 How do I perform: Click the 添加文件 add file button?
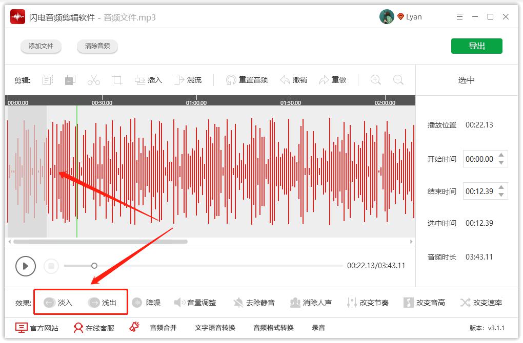(41, 46)
